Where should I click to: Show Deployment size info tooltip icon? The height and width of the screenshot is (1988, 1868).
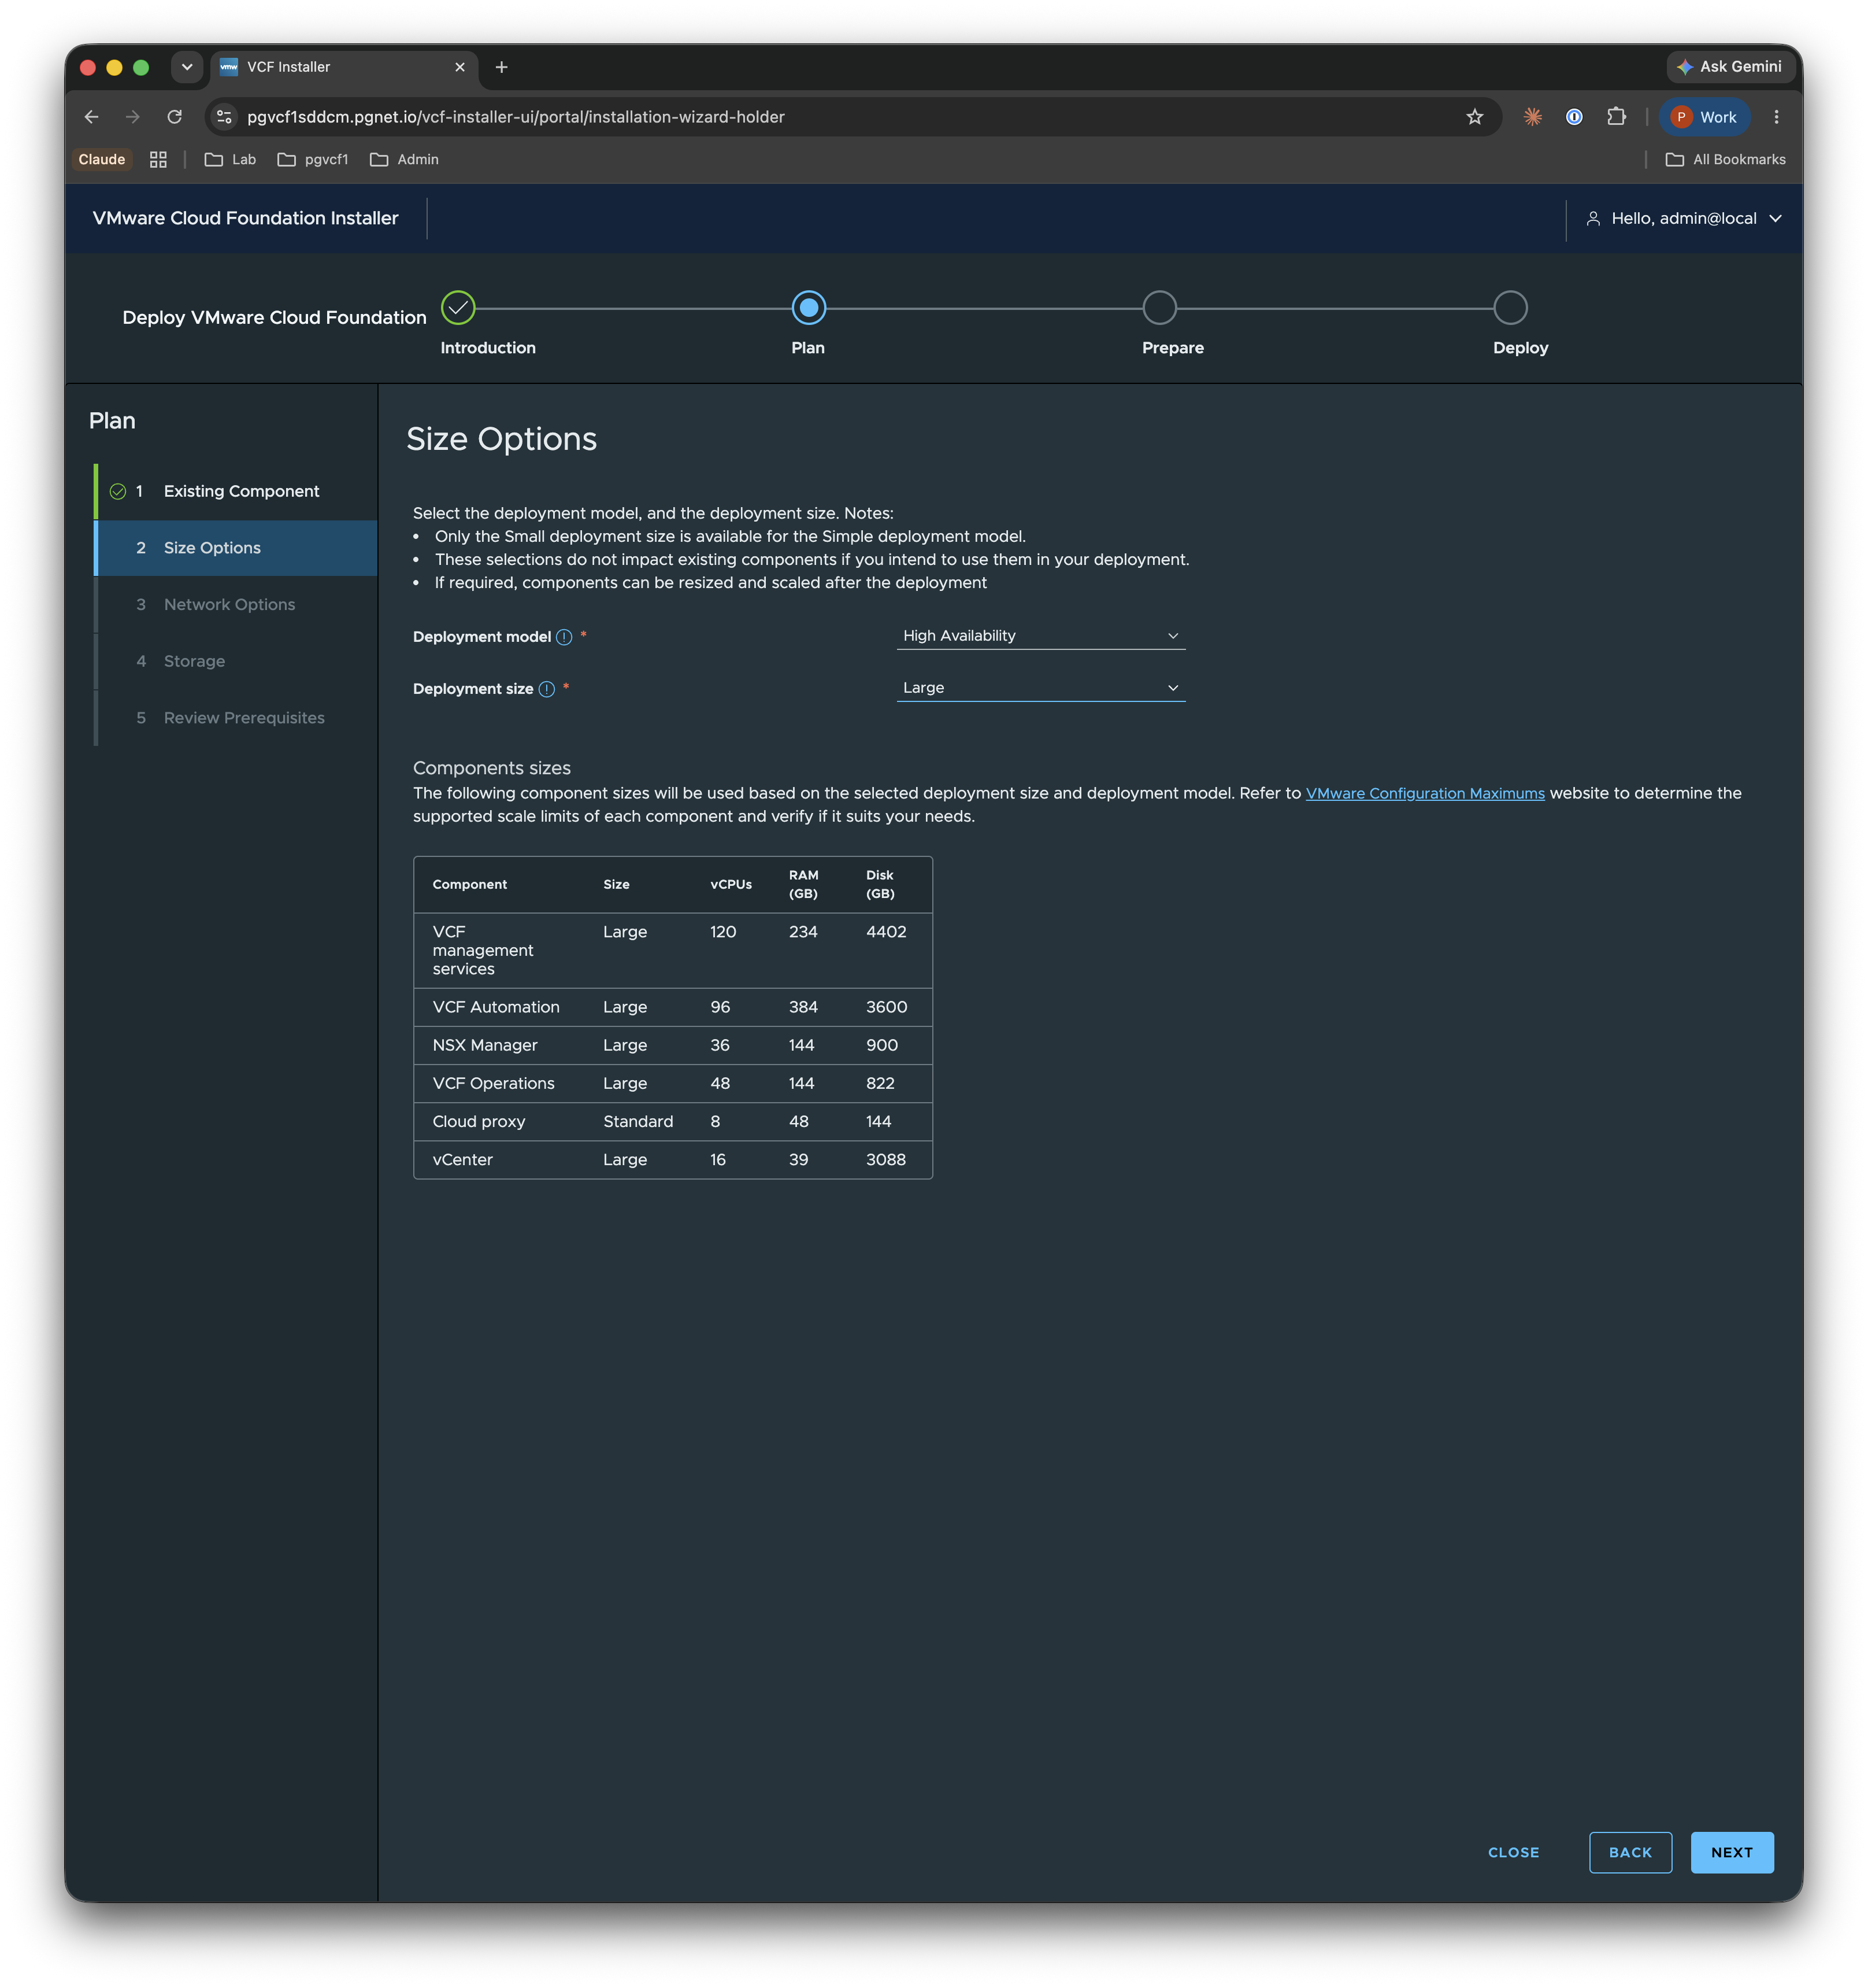pyautogui.click(x=547, y=689)
